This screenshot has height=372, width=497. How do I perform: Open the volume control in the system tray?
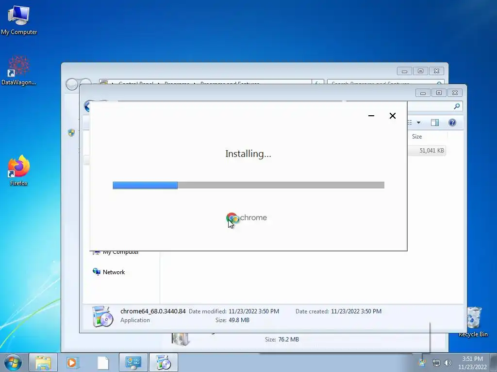click(448, 363)
